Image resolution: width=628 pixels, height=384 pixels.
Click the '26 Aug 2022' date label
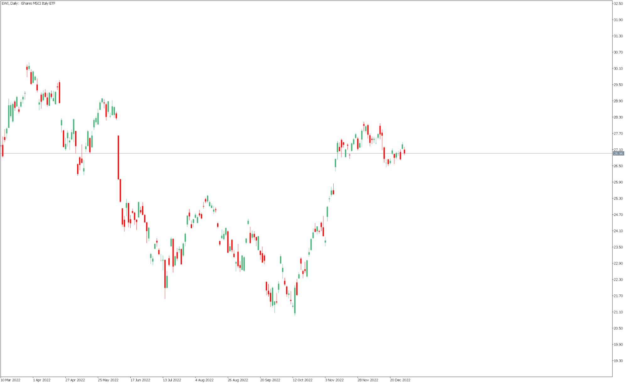(x=238, y=380)
